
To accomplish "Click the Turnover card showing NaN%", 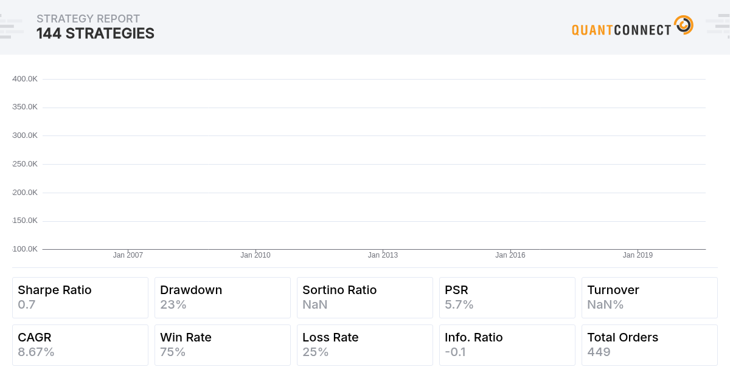I will point(649,297).
